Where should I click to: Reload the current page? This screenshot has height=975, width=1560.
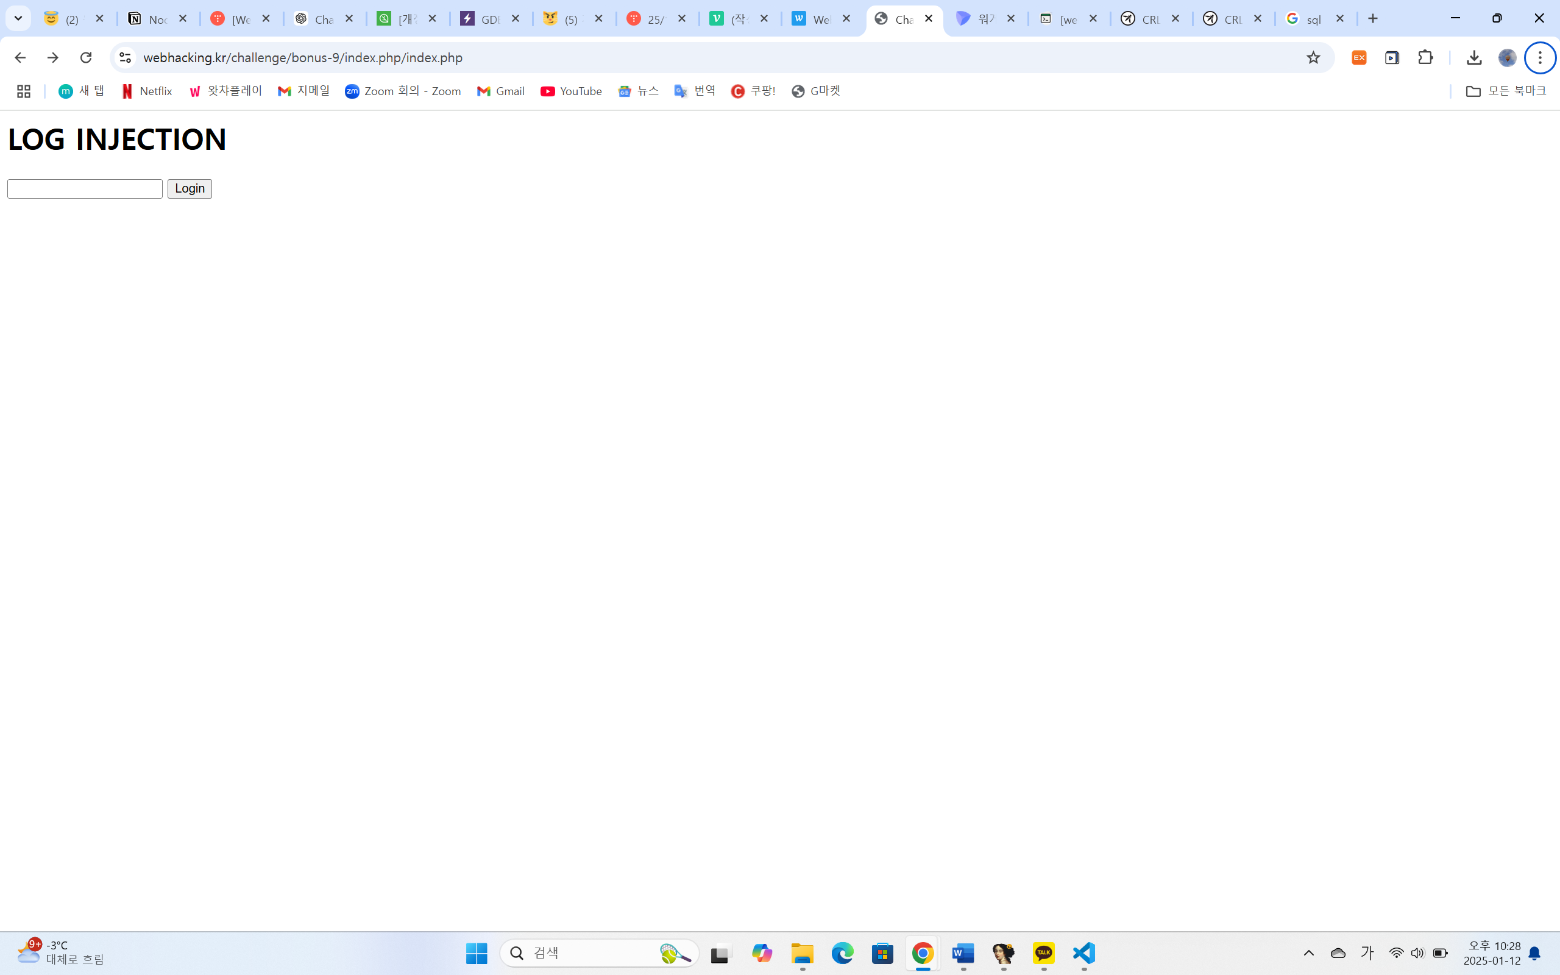[86, 57]
